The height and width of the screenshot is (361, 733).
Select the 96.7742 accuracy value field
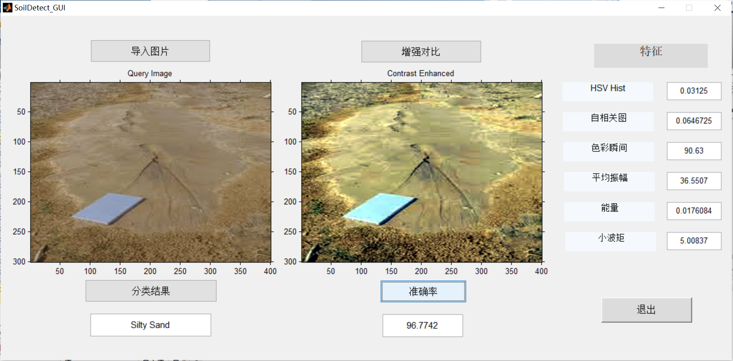pyautogui.click(x=422, y=325)
